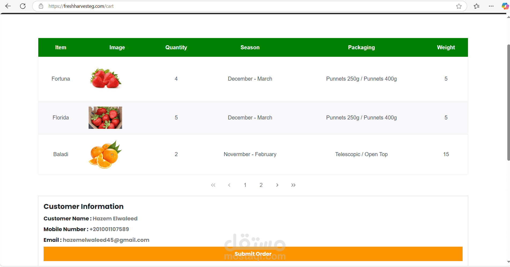This screenshot has width=510, height=267.
Task: Click the Weight column header
Action: click(446, 47)
